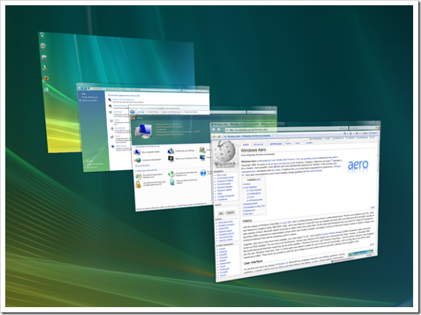Screen dimensions: 421x315
Task: Open Desktop Background icon in Personalization
Action: [111, 106]
